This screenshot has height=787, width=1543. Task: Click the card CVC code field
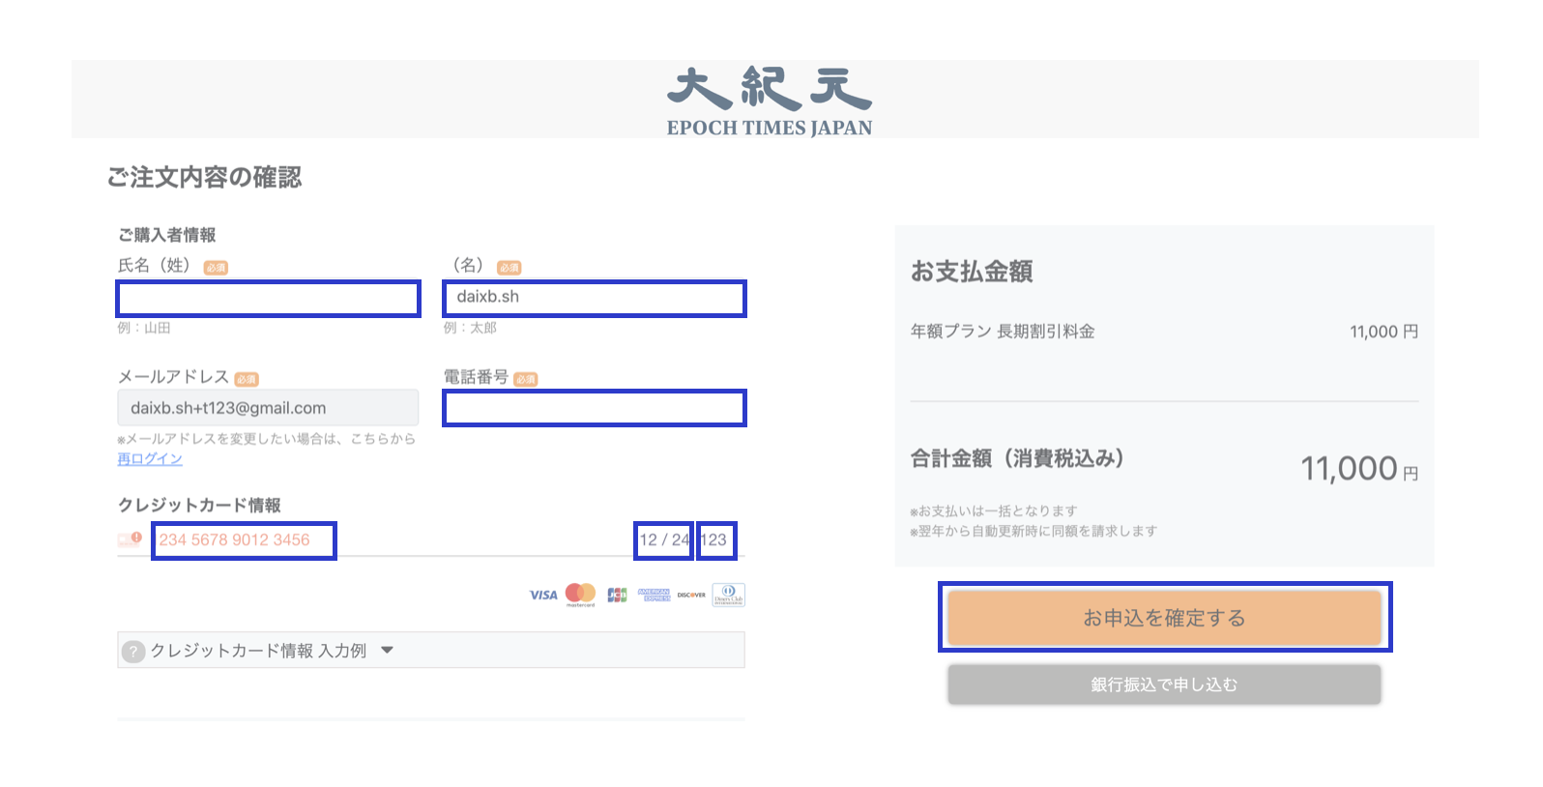(x=716, y=540)
